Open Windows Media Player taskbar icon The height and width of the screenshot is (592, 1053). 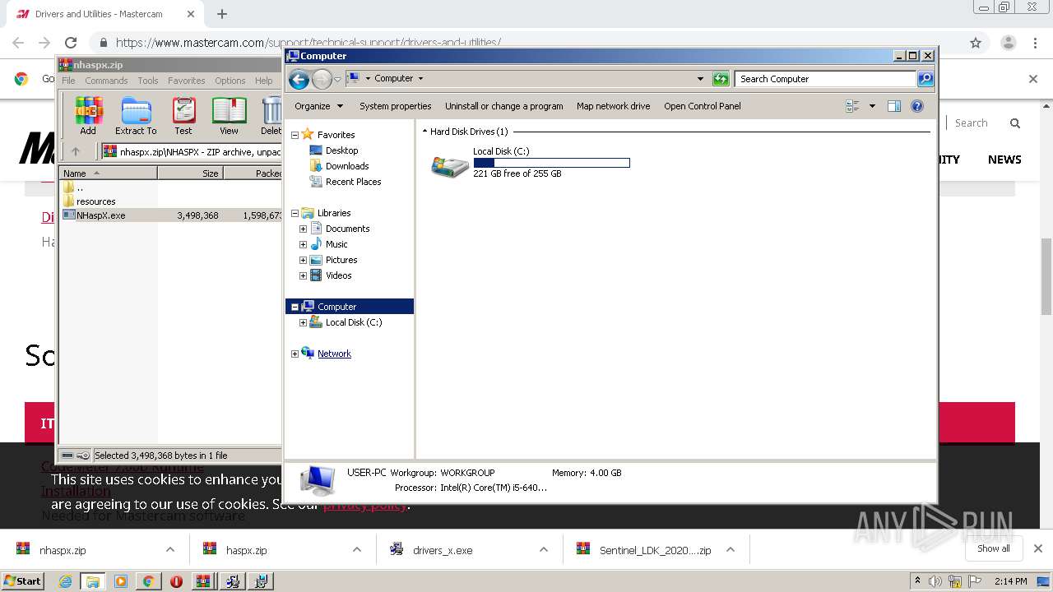click(x=121, y=581)
